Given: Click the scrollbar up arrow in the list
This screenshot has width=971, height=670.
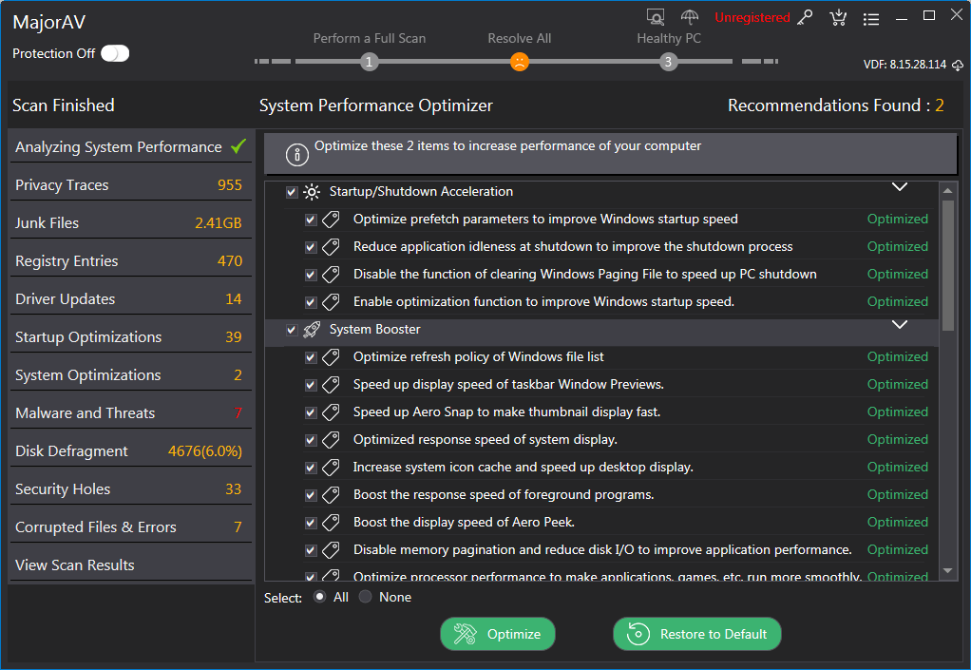Looking at the screenshot, I should tap(947, 190).
